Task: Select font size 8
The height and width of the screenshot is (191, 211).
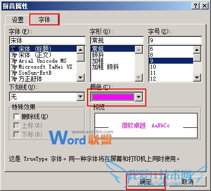Action: pos(171,55)
